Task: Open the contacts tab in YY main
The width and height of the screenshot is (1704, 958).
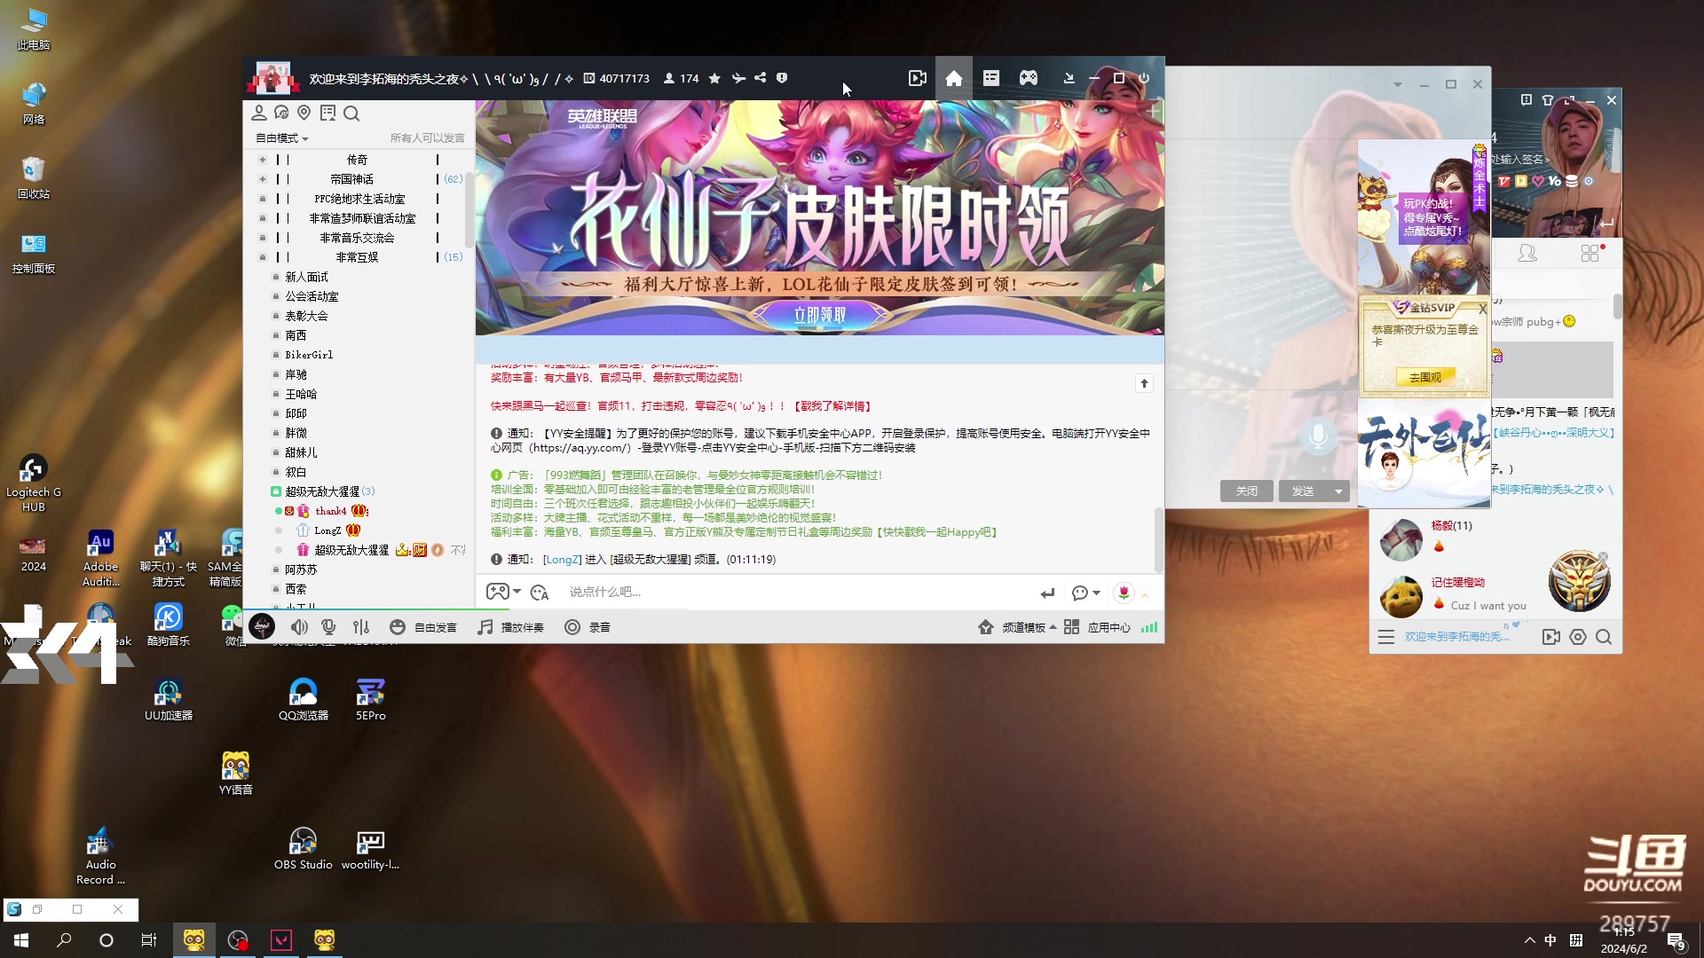Action: (x=1527, y=254)
